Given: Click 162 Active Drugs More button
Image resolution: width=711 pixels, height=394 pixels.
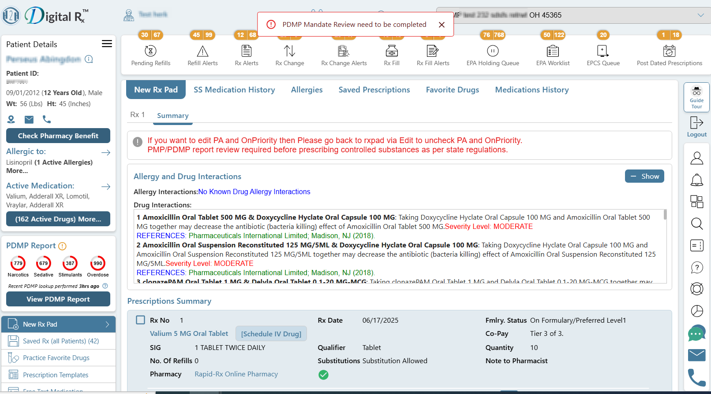Looking at the screenshot, I should point(58,219).
